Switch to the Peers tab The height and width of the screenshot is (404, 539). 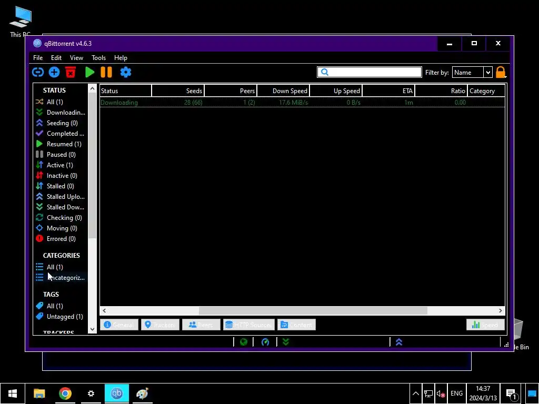point(201,325)
